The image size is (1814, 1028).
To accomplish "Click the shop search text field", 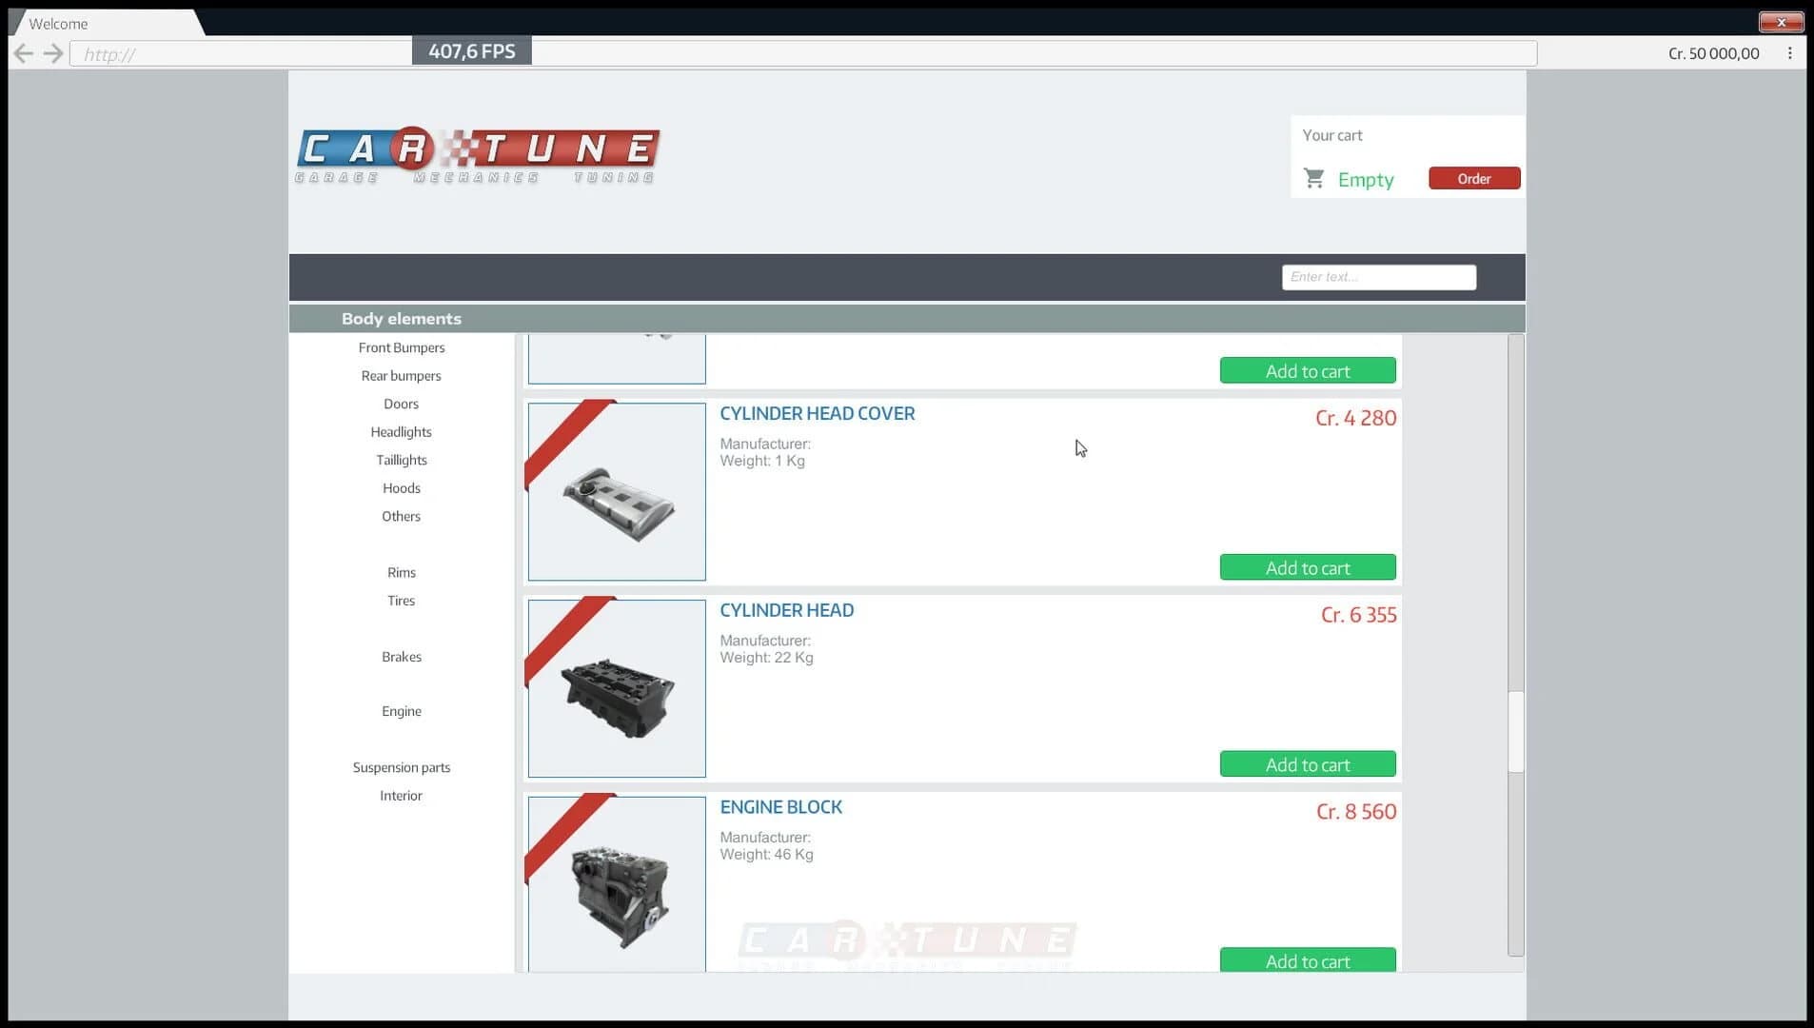I will tap(1378, 277).
